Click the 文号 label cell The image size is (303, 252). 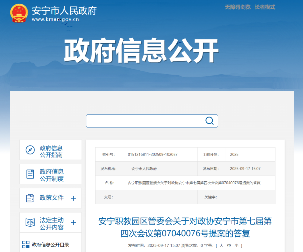pos(110,197)
